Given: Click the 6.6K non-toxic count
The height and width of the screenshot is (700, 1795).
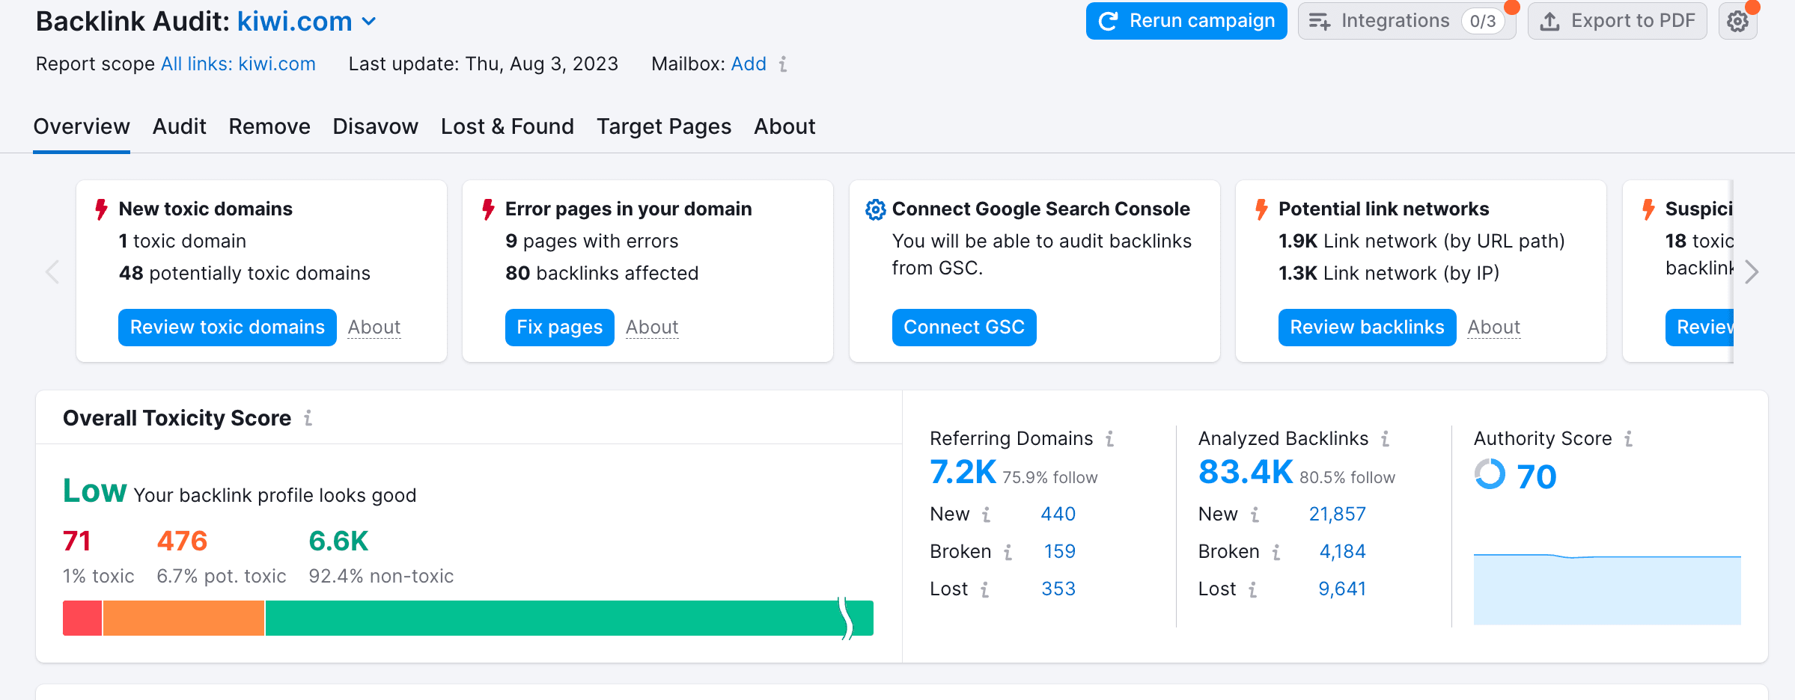Looking at the screenshot, I should pos(338,541).
